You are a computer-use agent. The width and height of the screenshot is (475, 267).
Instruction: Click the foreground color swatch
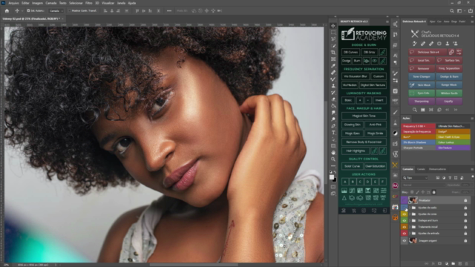tap(332, 177)
